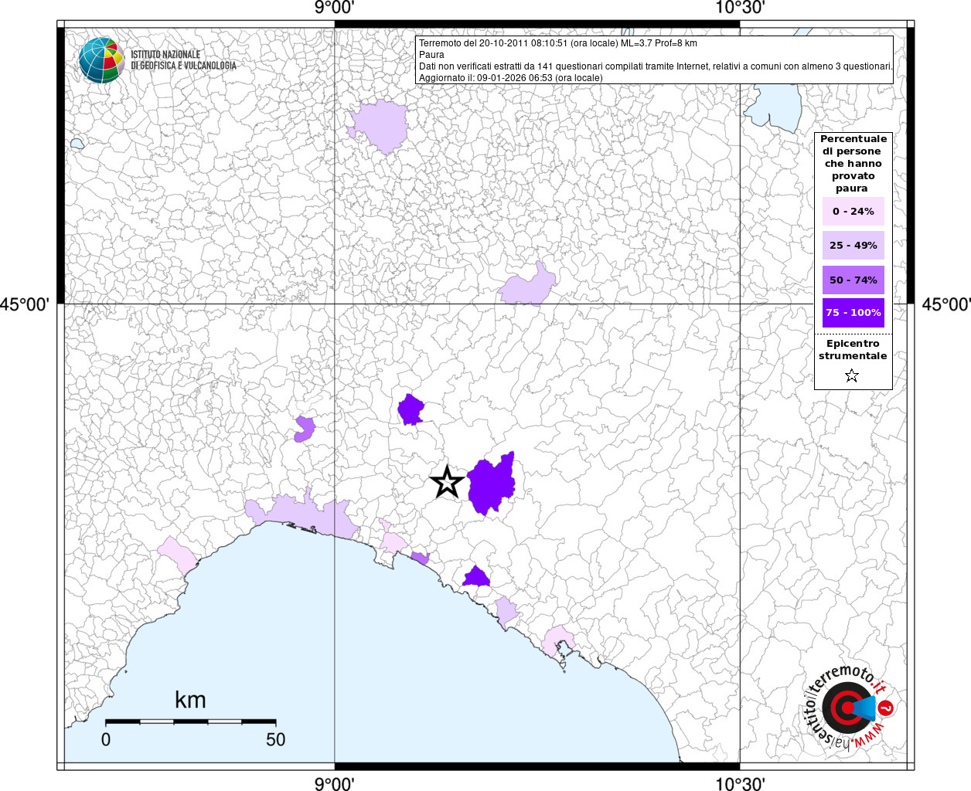
Task: Click the 'Epicentro strumentale' legend label
Action: [853, 349]
